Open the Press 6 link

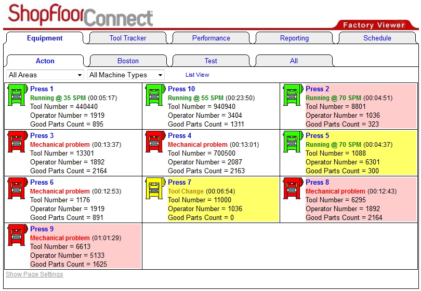click(x=42, y=182)
